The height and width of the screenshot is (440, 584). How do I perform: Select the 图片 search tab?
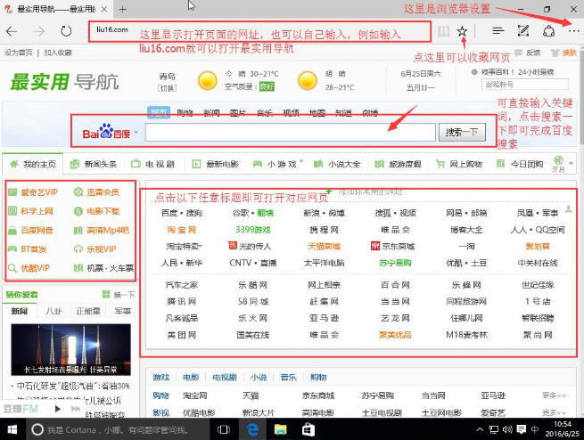click(x=238, y=113)
